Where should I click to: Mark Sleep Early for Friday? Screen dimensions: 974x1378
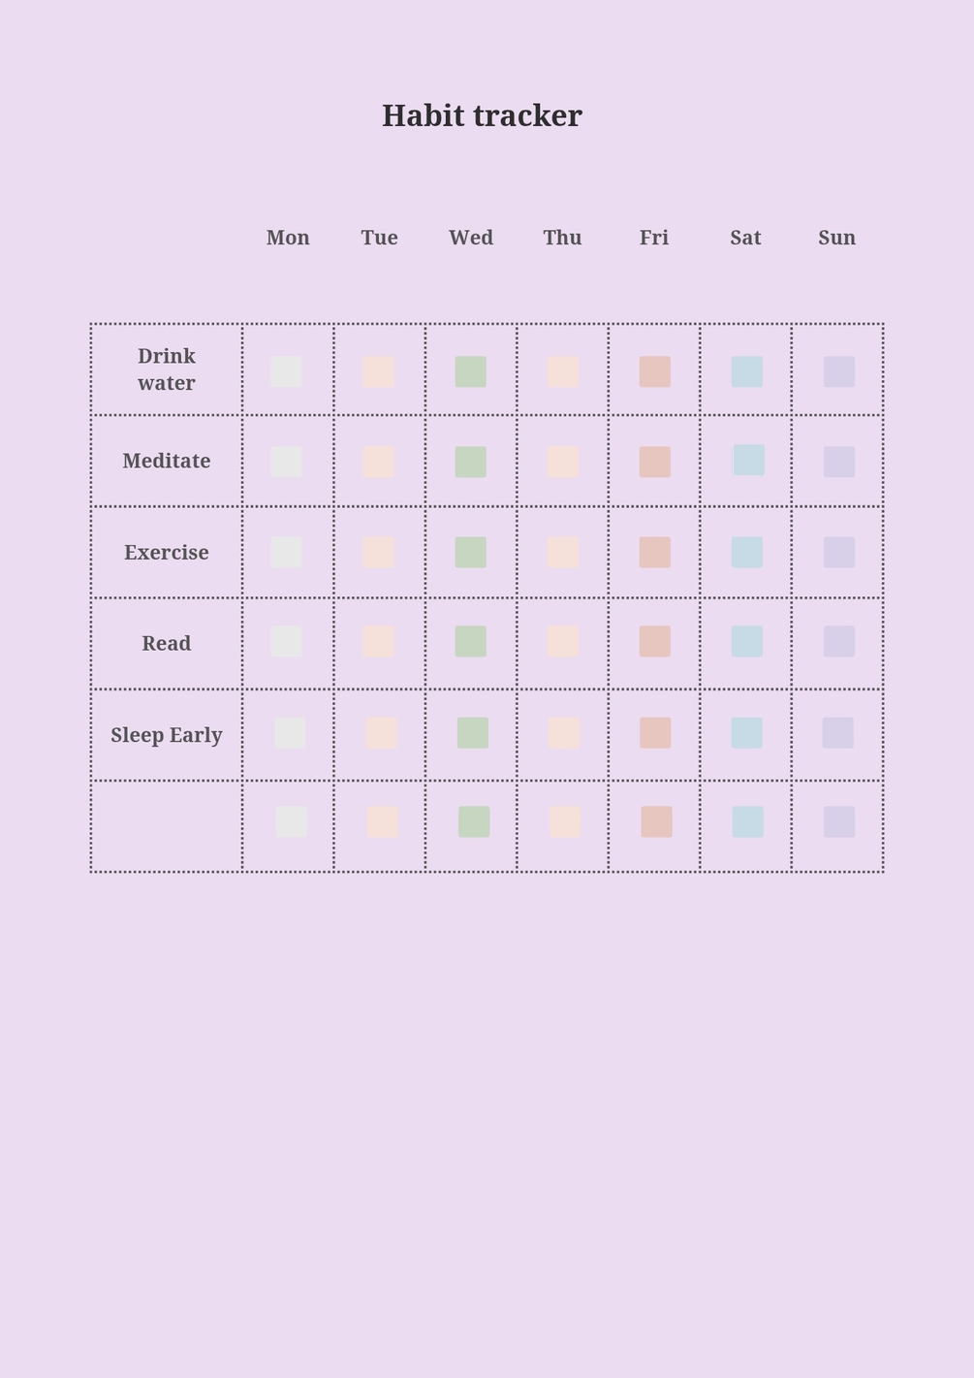click(655, 732)
